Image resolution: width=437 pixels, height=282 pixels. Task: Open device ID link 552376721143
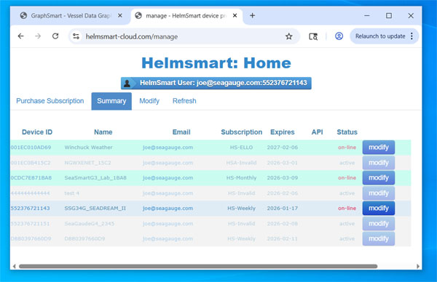tap(30, 209)
